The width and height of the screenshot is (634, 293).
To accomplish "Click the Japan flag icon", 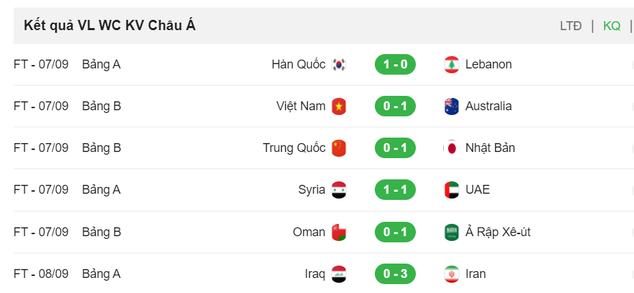I will [x=451, y=148].
